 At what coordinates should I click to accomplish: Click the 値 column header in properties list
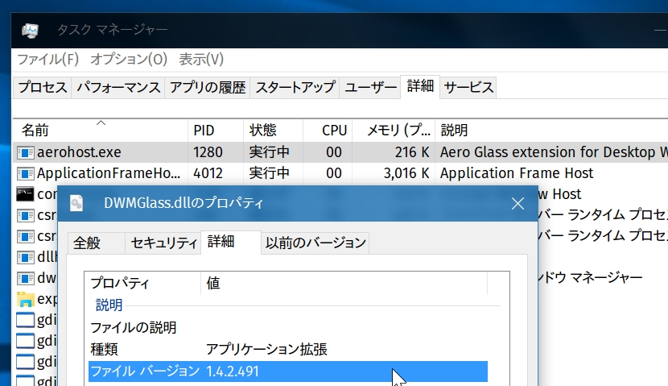point(344,283)
